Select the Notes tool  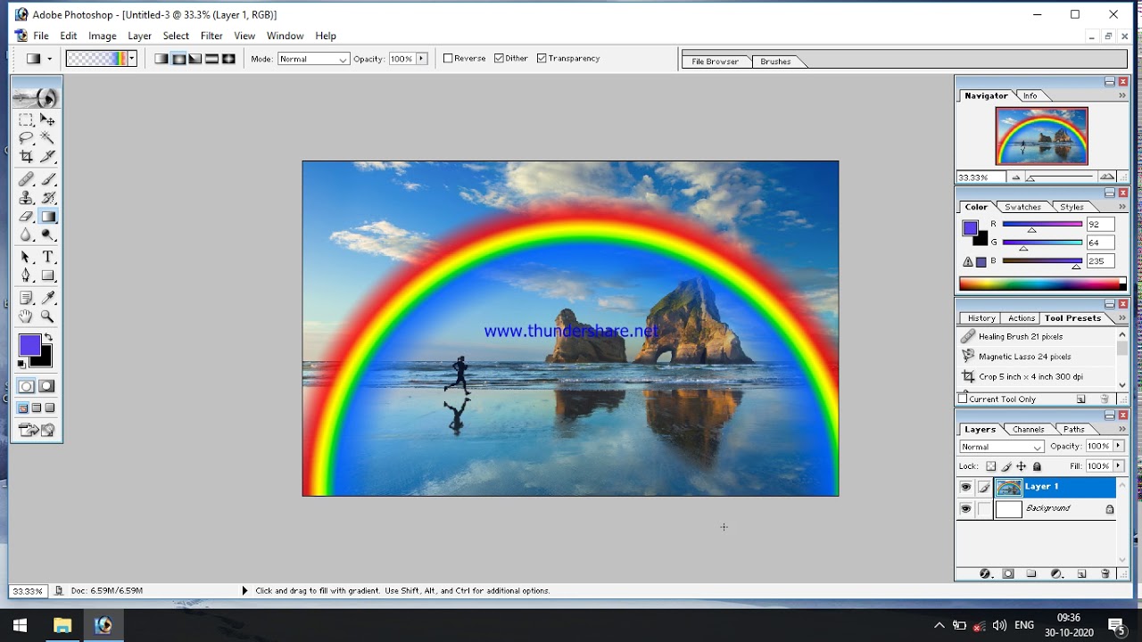pos(26,298)
